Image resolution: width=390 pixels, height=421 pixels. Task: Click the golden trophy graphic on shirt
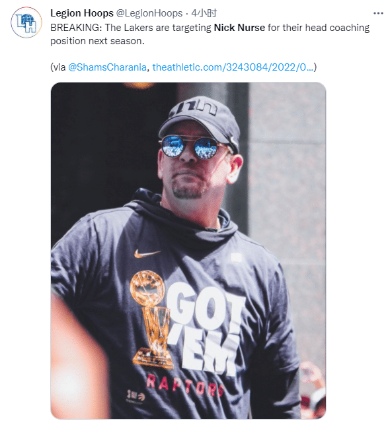(151, 320)
